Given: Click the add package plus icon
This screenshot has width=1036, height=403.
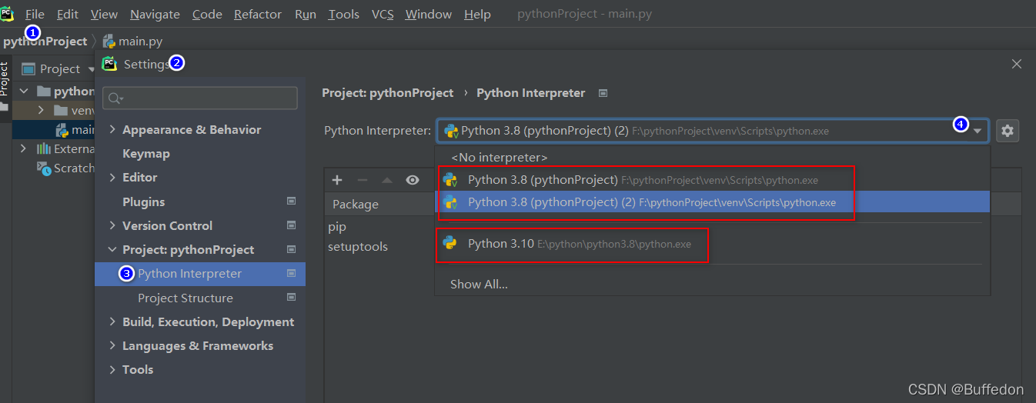Looking at the screenshot, I should coord(337,180).
